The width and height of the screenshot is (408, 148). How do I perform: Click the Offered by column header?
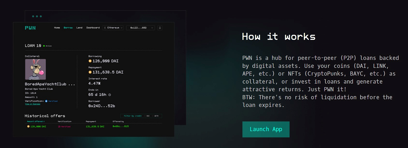(x=118, y=121)
